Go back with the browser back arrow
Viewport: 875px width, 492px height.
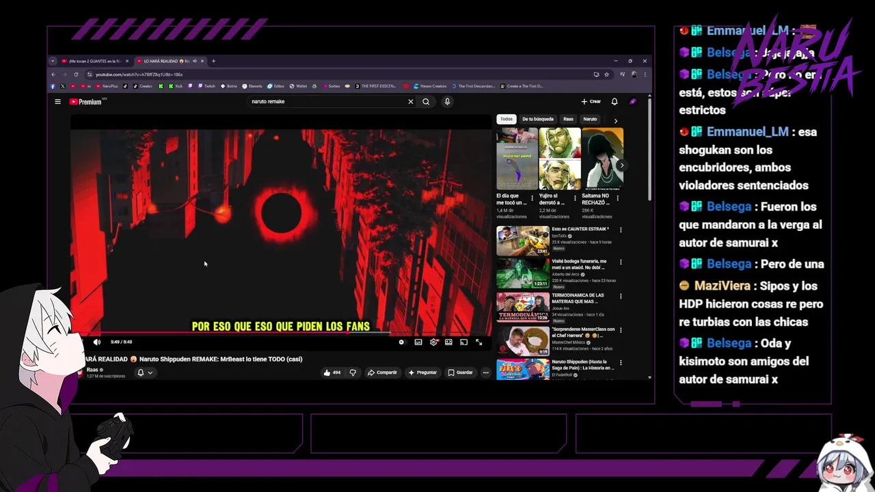tap(53, 74)
